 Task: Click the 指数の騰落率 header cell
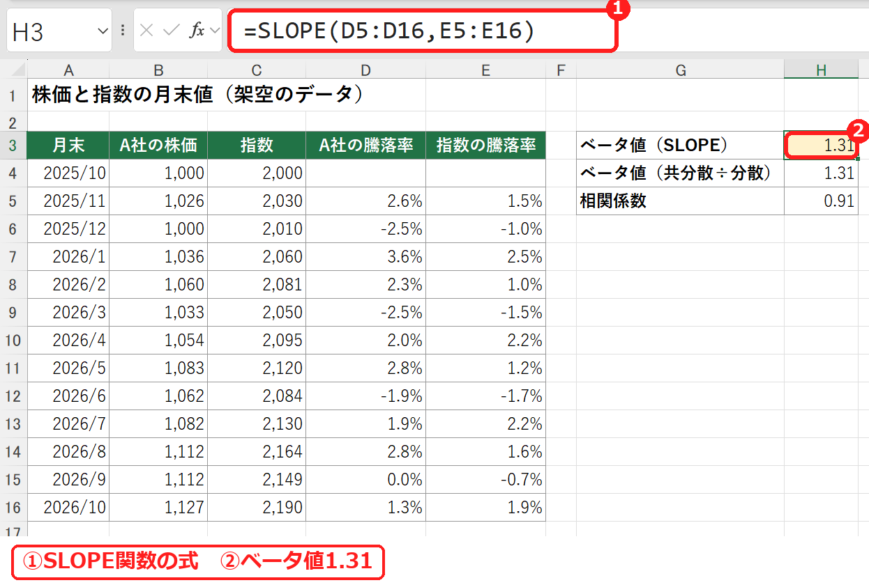click(485, 145)
